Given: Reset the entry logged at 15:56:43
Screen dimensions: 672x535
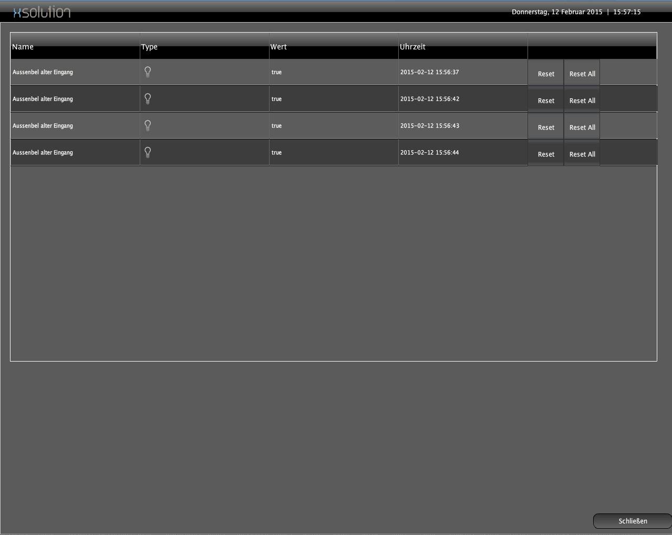Looking at the screenshot, I should point(545,127).
